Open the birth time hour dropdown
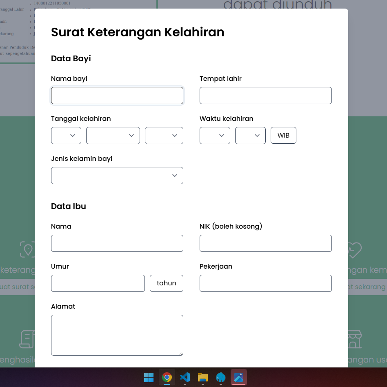 pyautogui.click(x=215, y=136)
